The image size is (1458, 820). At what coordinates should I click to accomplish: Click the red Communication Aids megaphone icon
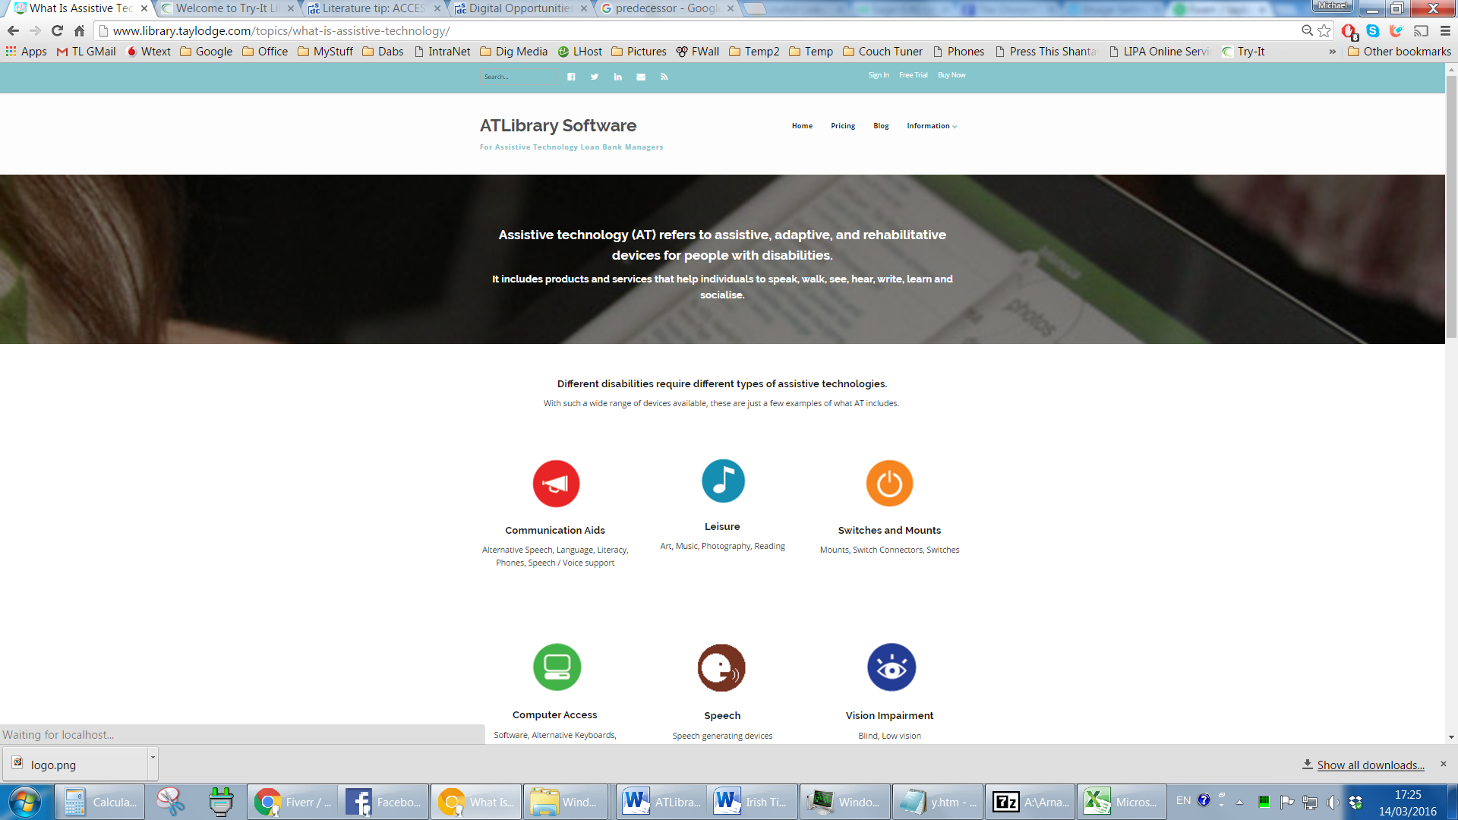tap(556, 484)
